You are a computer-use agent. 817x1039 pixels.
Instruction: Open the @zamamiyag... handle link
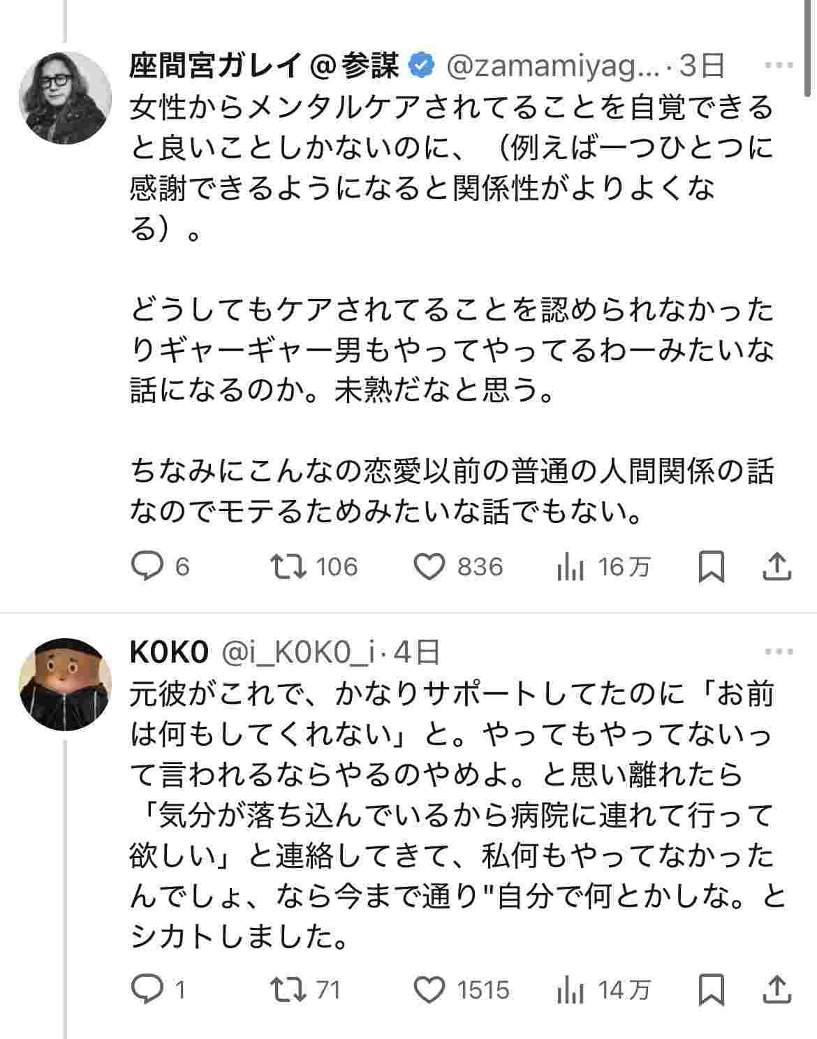(552, 66)
